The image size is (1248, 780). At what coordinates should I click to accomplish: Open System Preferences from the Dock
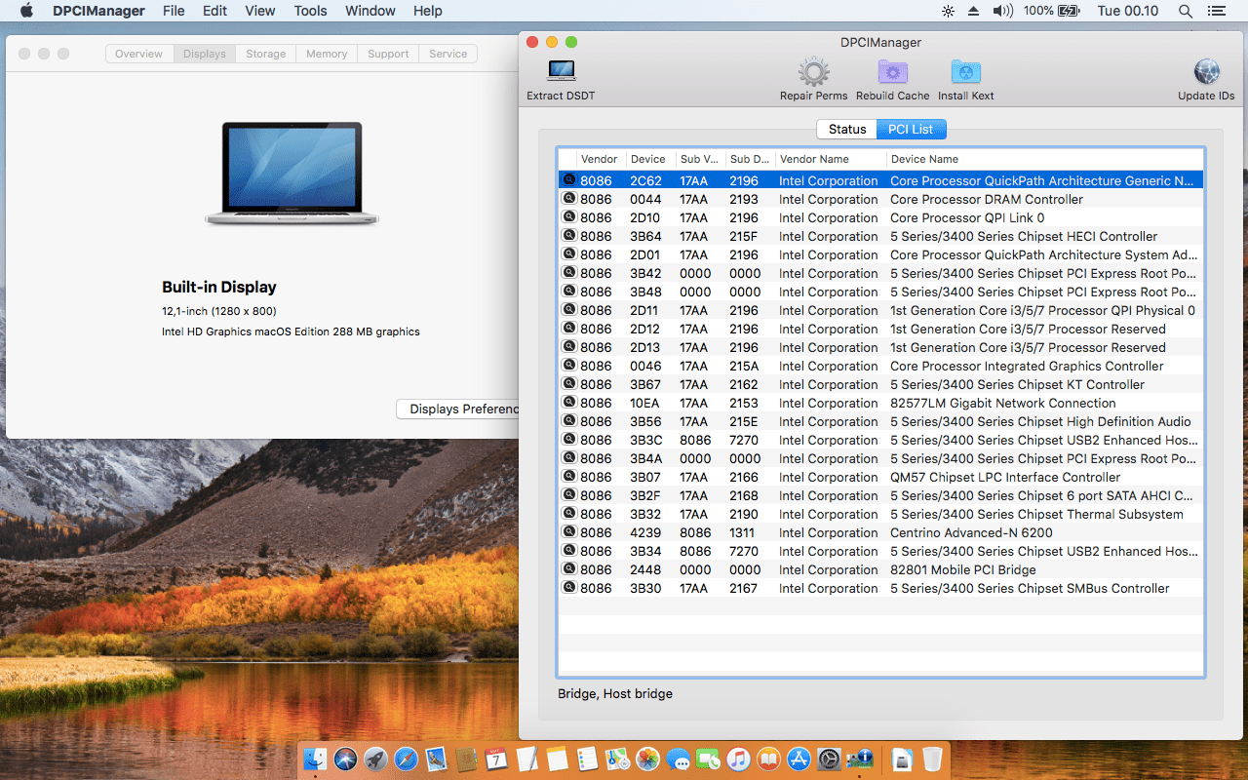pyautogui.click(x=829, y=760)
